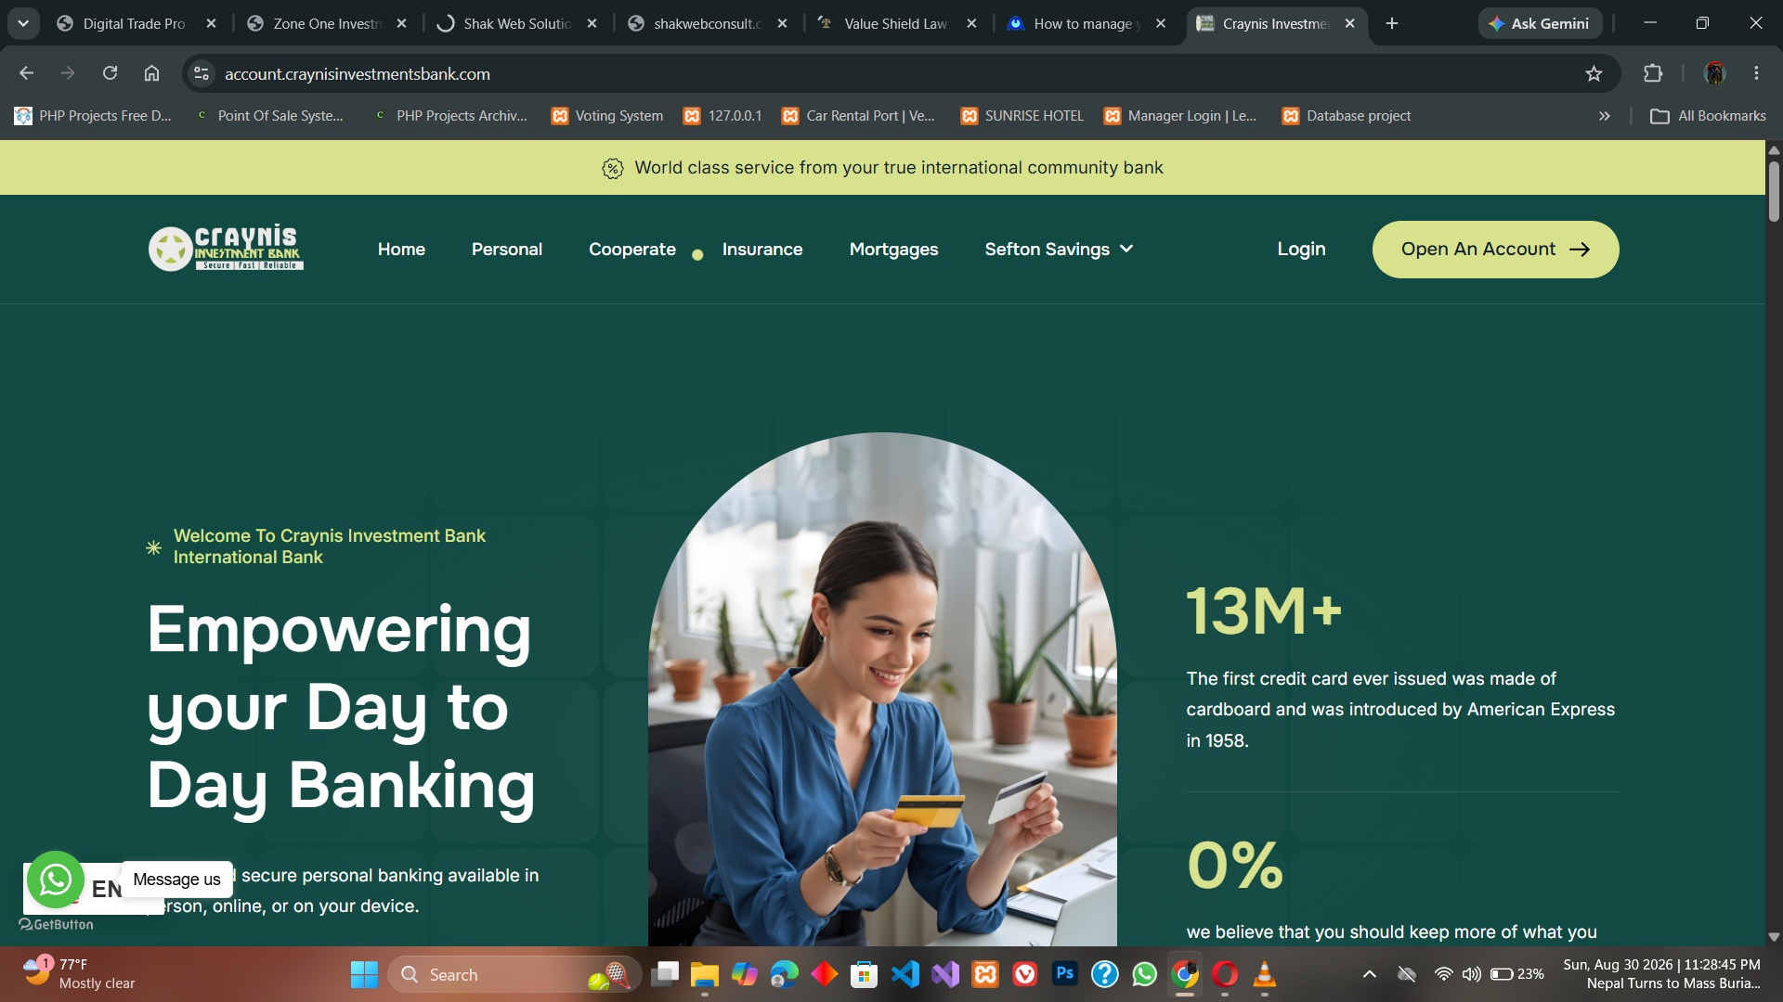Open the Chrome extensions puzzle icon
The height and width of the screenshot is (1002, 1783).
point(1653,73)
